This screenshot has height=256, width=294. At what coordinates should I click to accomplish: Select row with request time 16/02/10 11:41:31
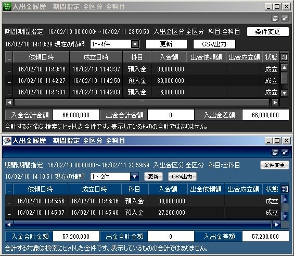coord(143,92)
